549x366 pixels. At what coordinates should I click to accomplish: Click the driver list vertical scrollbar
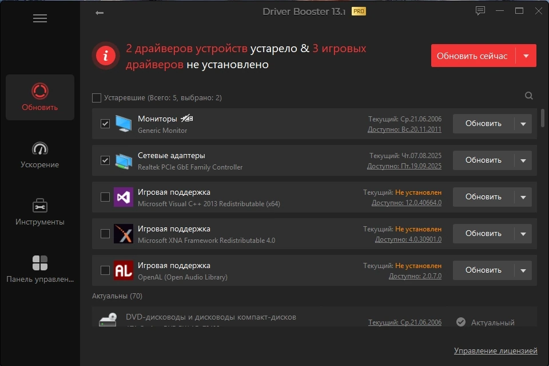pyautogui.click(x=542, y=118)
